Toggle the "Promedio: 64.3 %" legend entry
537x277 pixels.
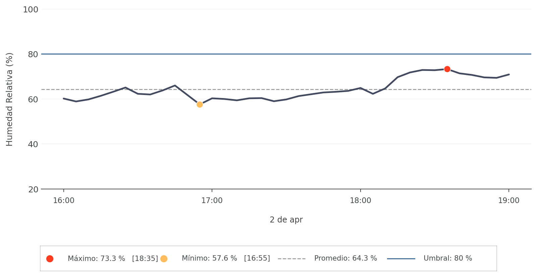tap(345, 259)
